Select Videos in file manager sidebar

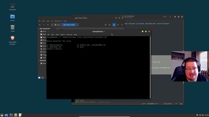(x=43, y=46)
